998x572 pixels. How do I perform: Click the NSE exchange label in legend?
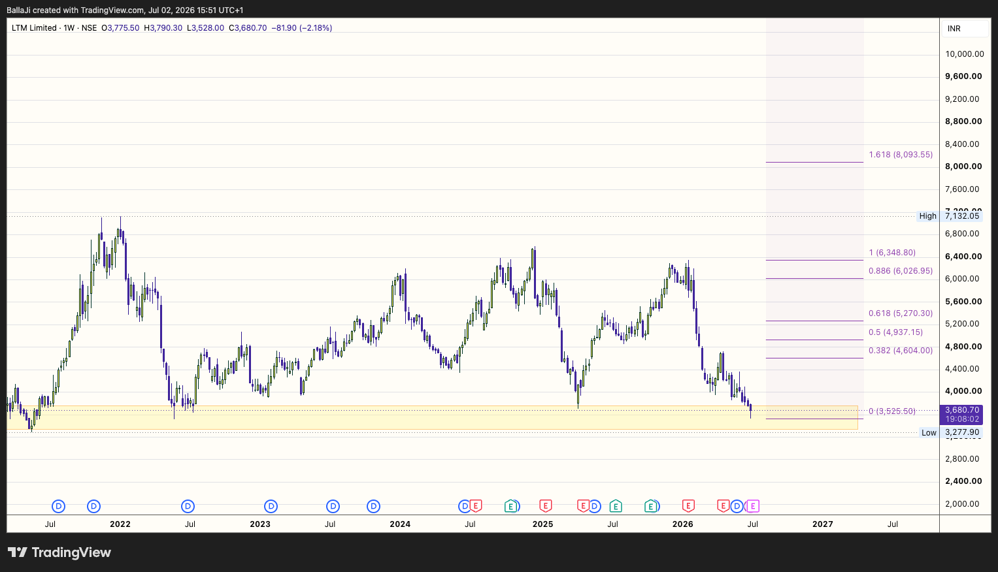pyautogui.click(x=89, y=28)
